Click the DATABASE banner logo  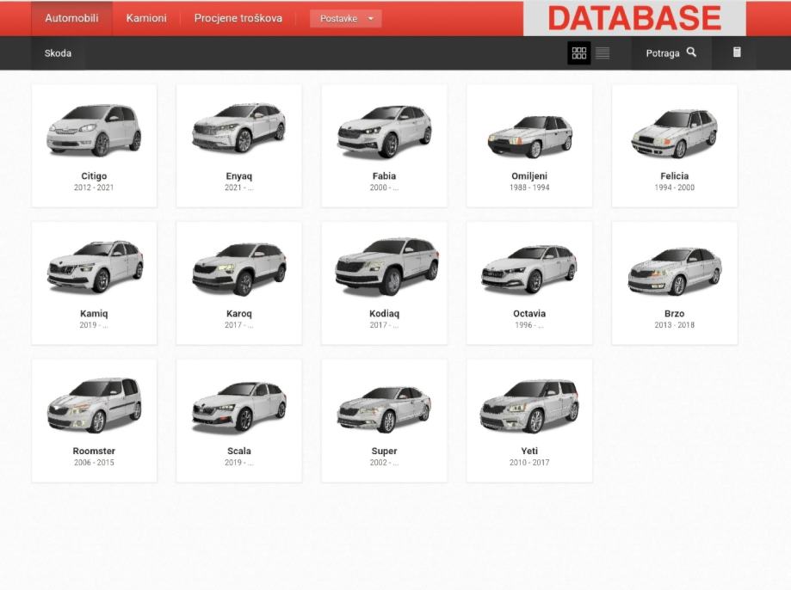click(x=634, y=19)
